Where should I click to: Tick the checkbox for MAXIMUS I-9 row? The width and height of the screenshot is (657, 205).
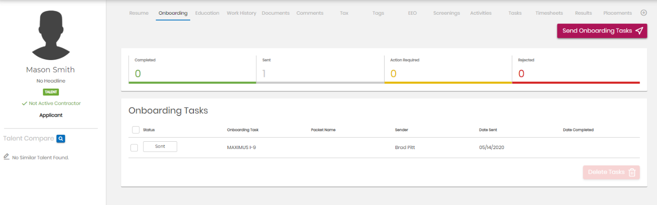tap(134, 148)
